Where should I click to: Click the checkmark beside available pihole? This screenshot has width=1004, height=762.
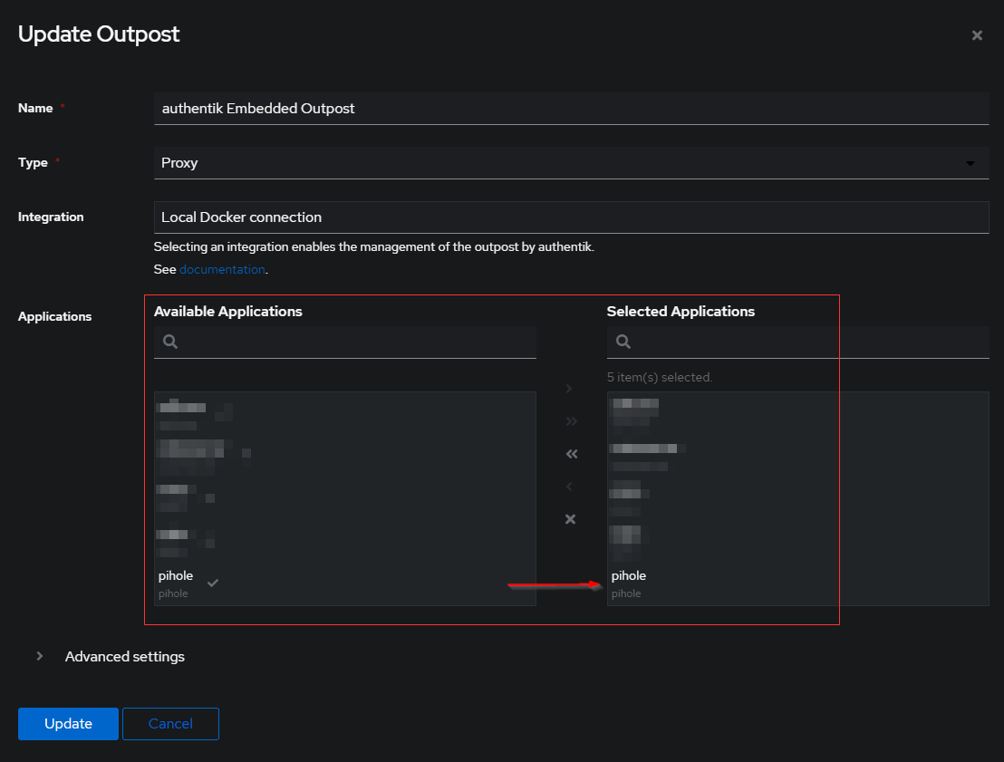[213, 583]
